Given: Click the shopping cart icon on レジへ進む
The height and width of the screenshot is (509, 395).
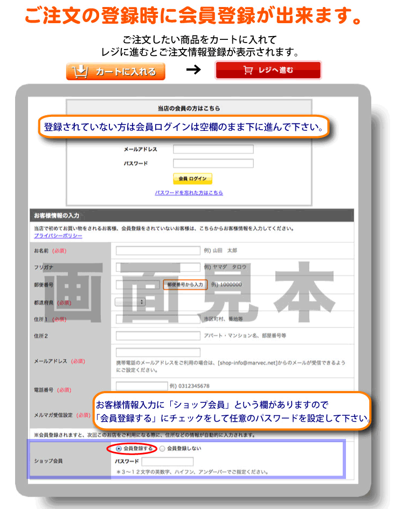Looking at the screenshot, I should click(x=248, y=70).
